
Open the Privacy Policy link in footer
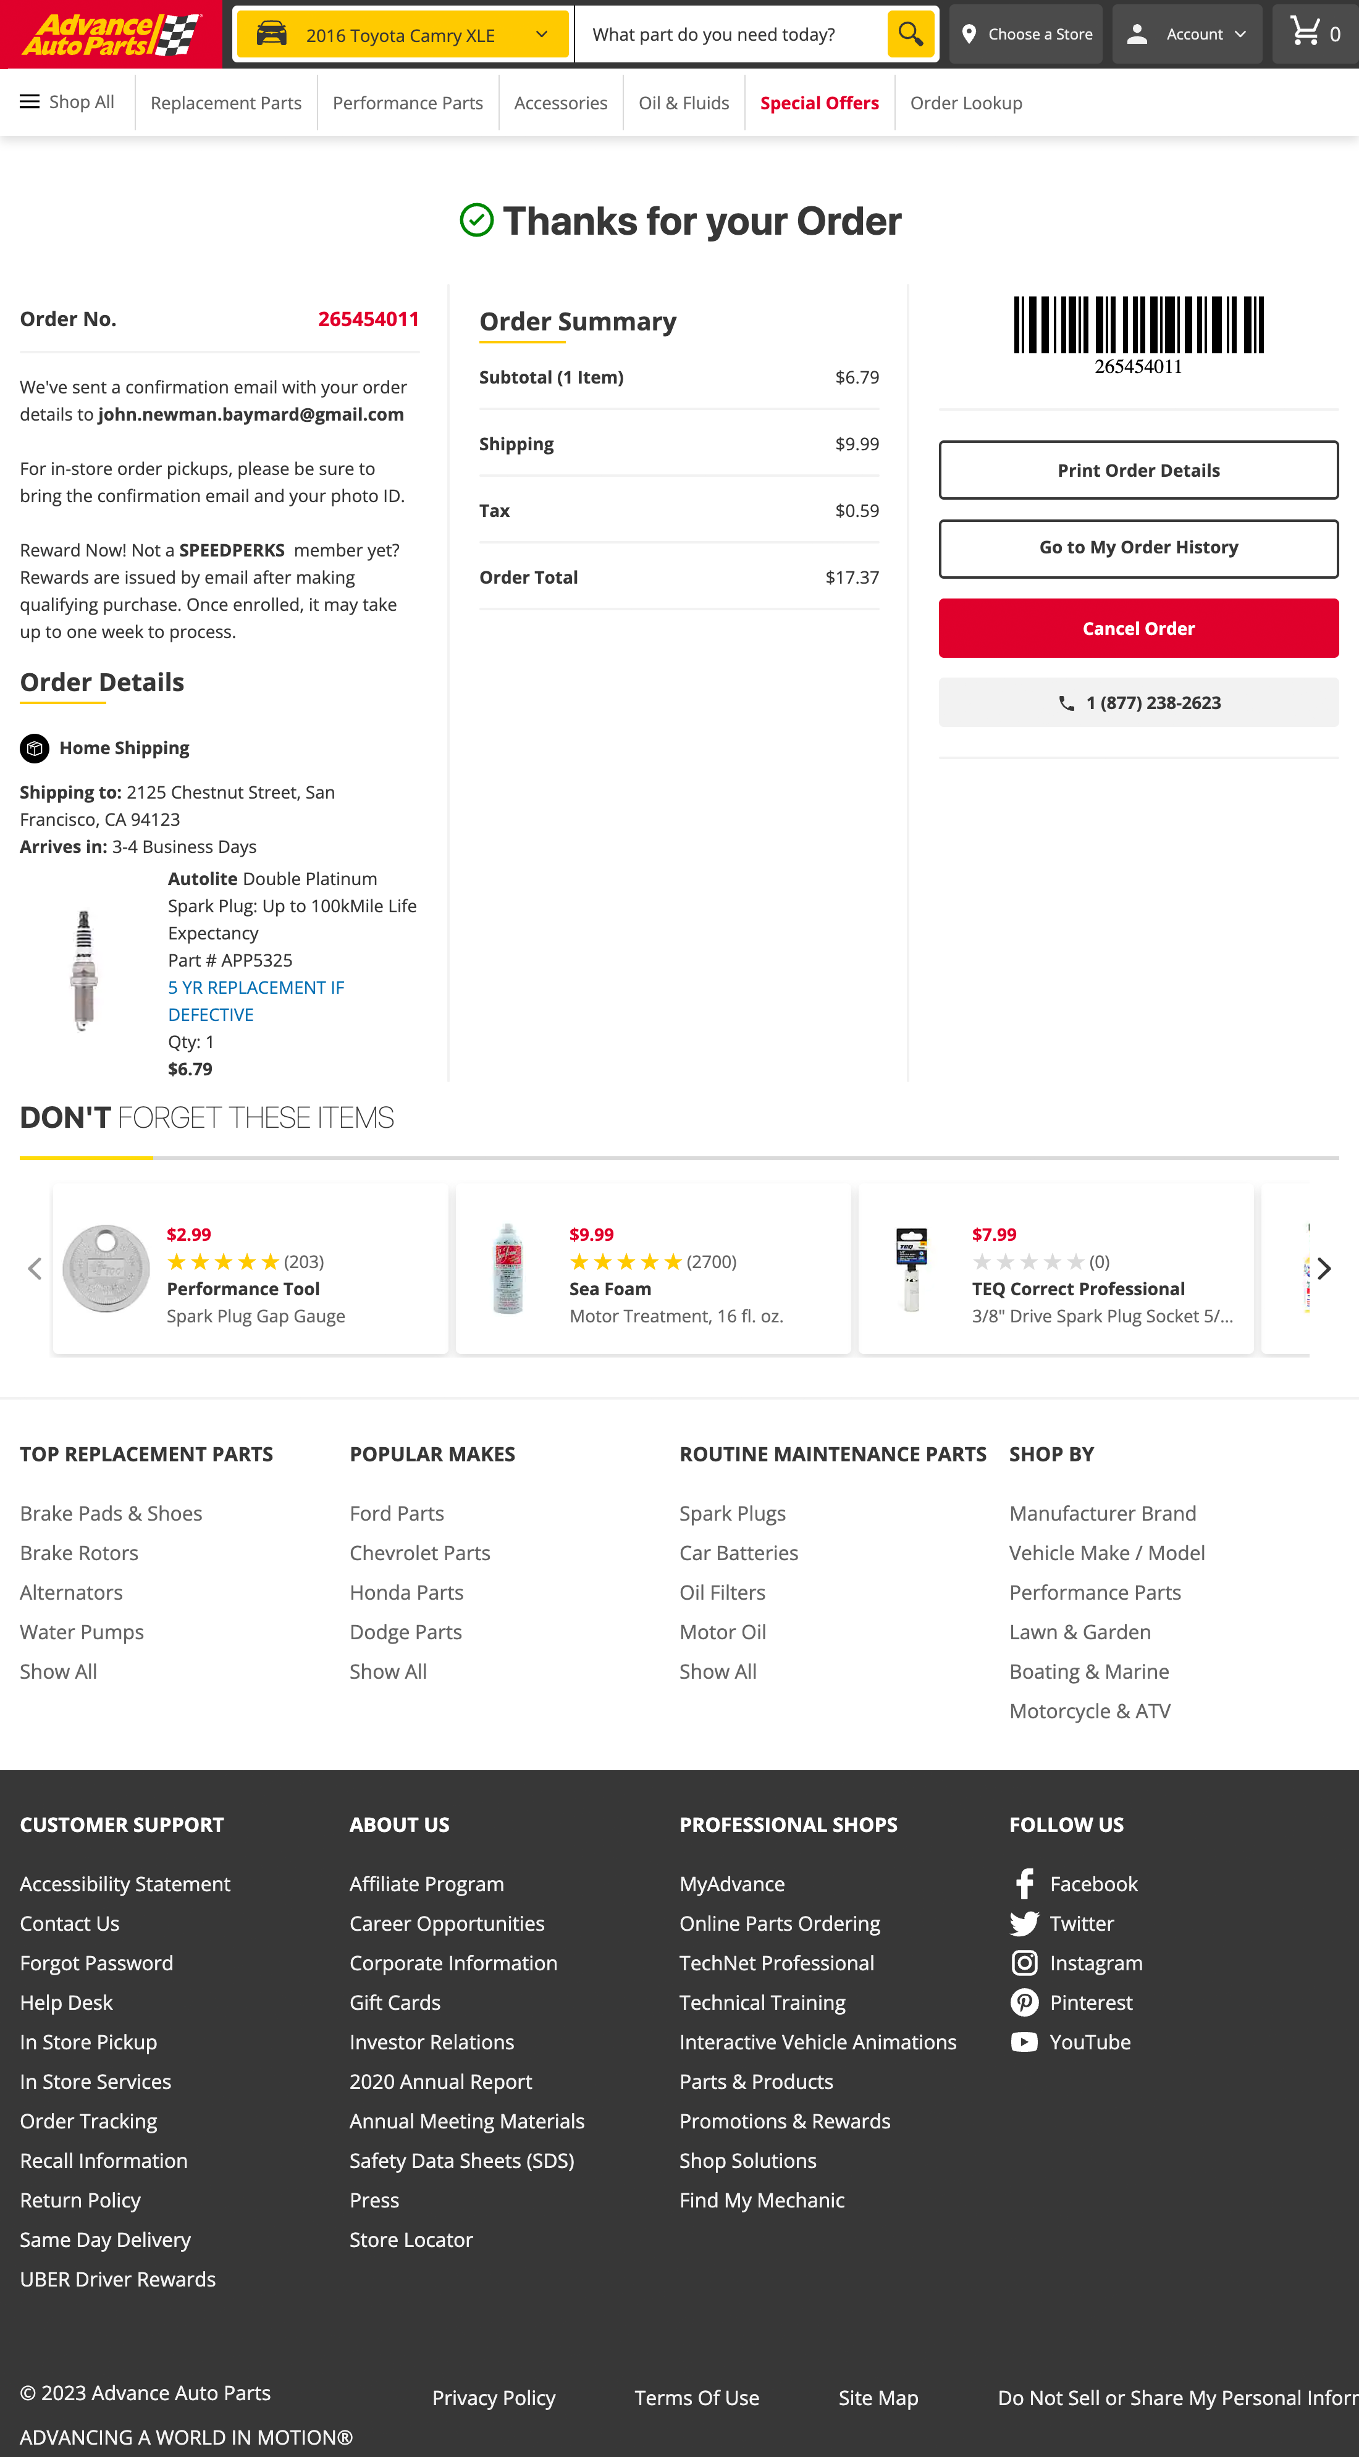(x=493, y=2397)
